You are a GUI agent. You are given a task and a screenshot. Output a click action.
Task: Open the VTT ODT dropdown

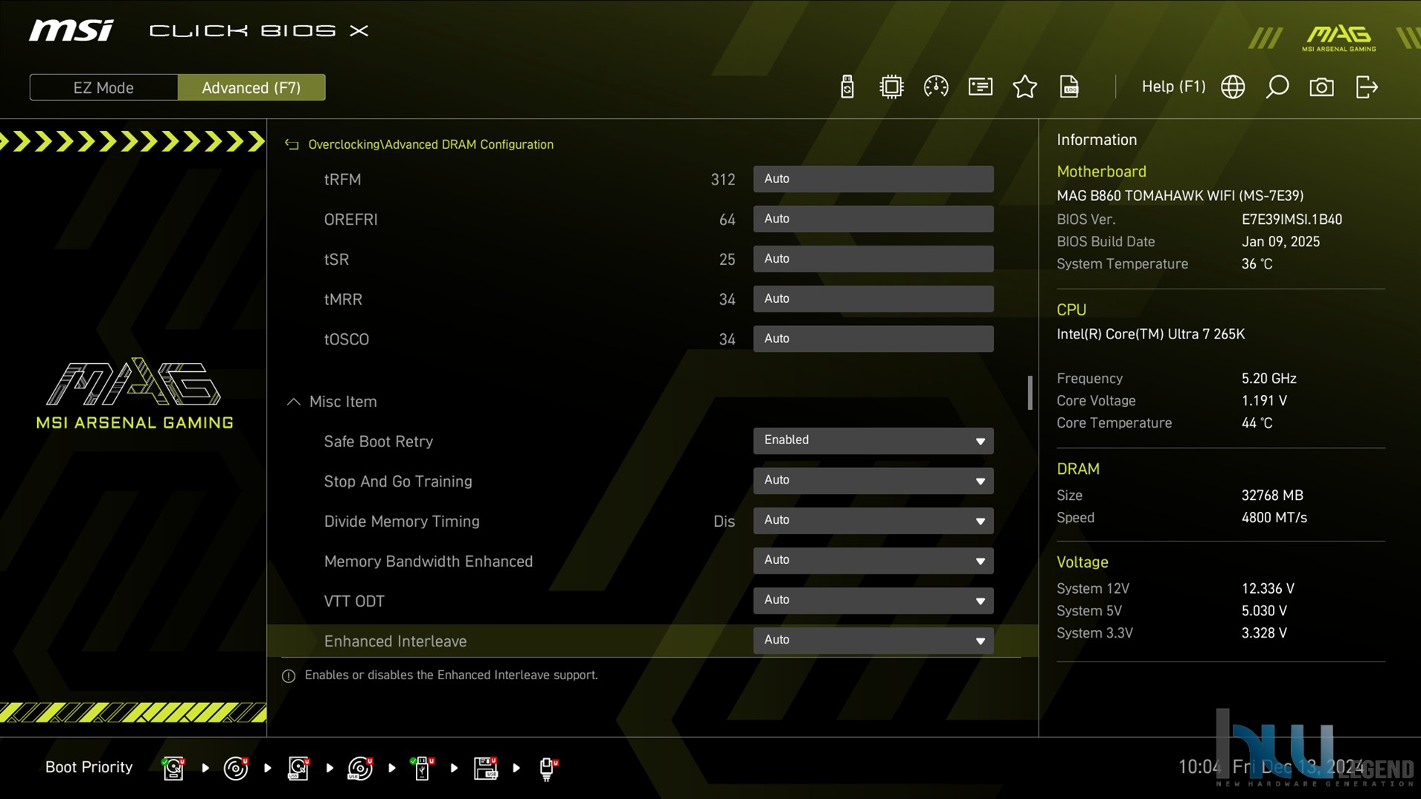pyautogui.click(x=873, y=600)
